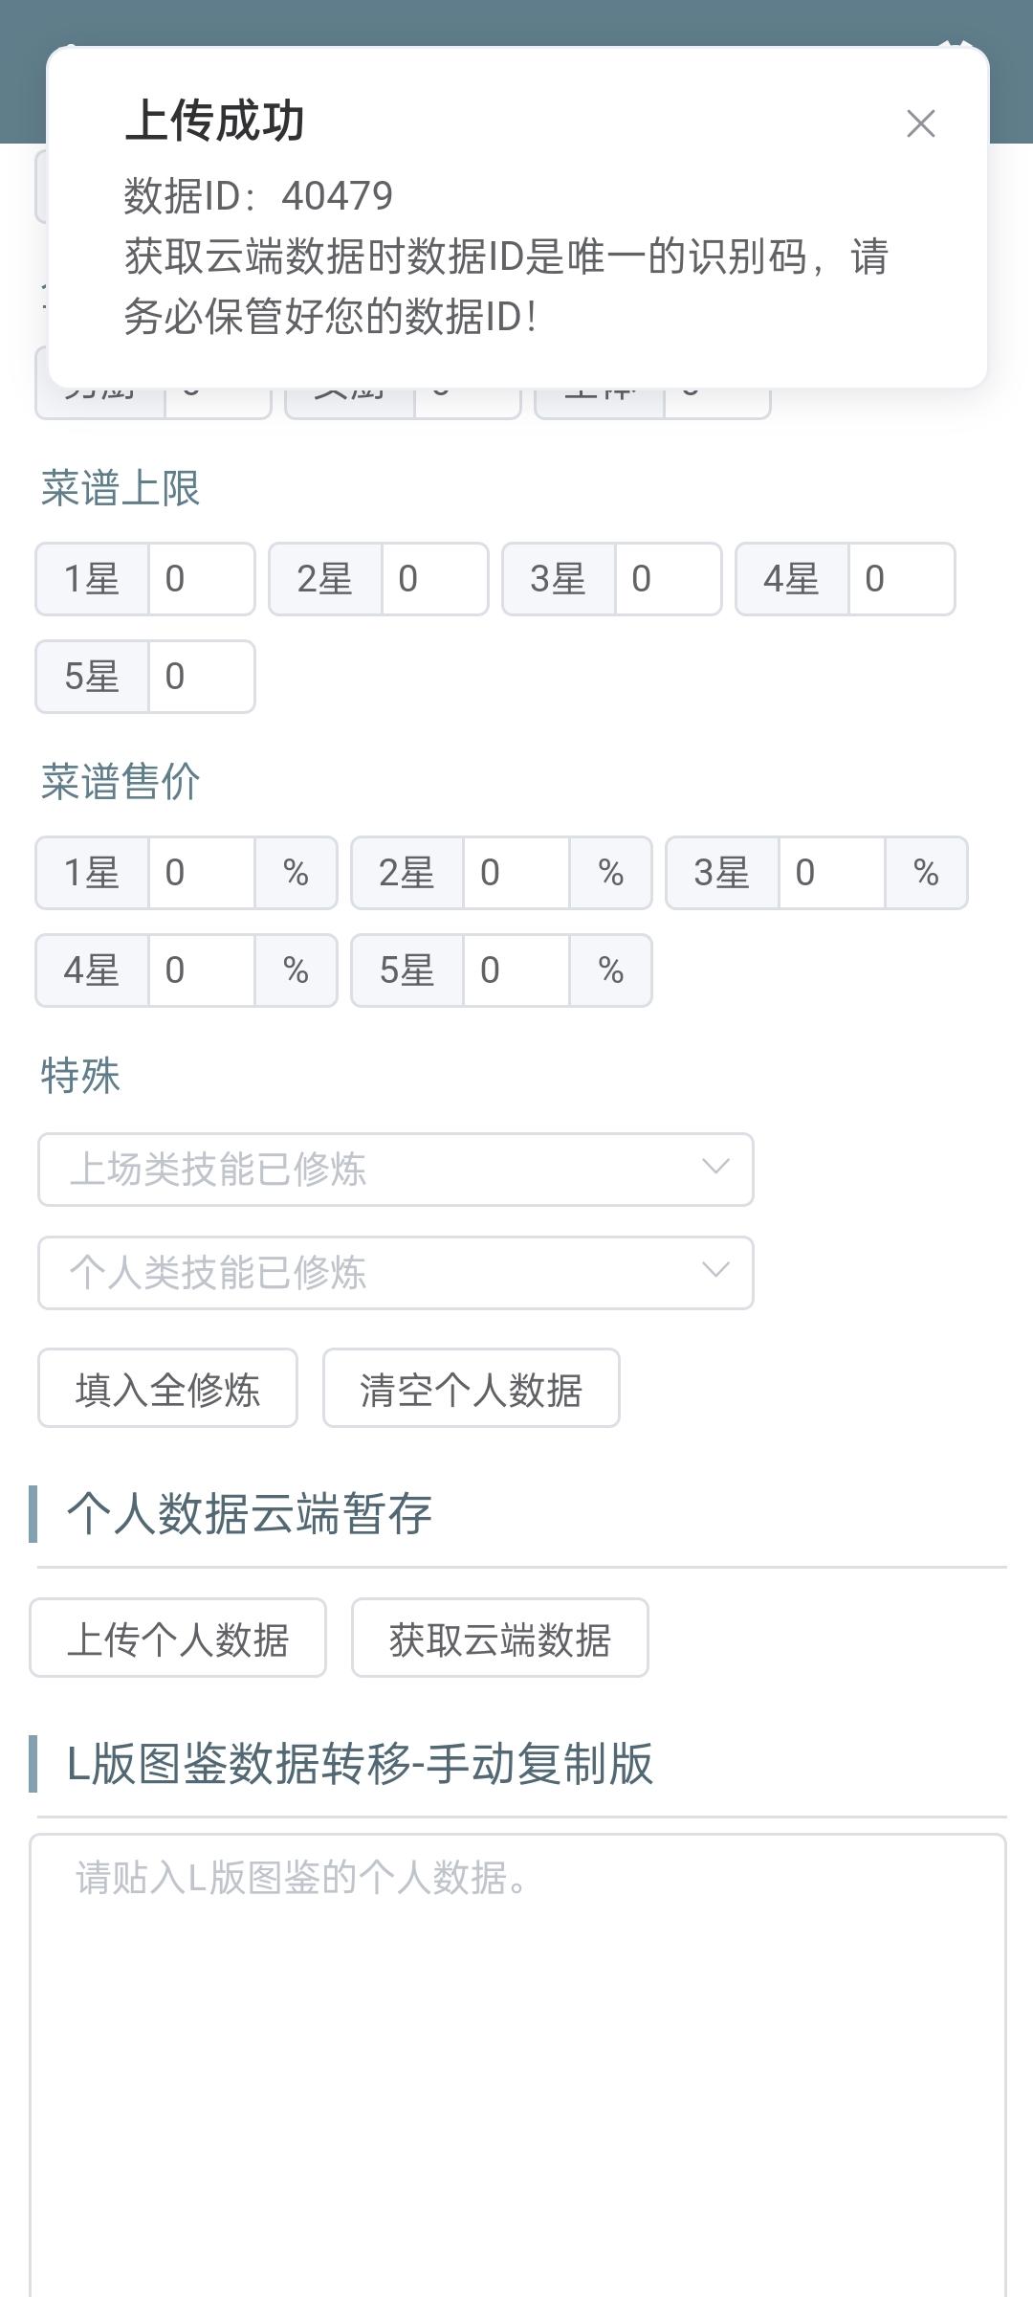Select the 2星 input under 菜谱上限
The width and height of the screenshot is (1033, 2297).
(x=434, y=579)
